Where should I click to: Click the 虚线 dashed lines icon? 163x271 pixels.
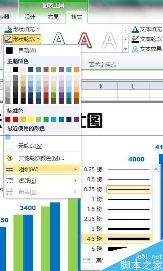pyautogui.click(x=9, y=181)
